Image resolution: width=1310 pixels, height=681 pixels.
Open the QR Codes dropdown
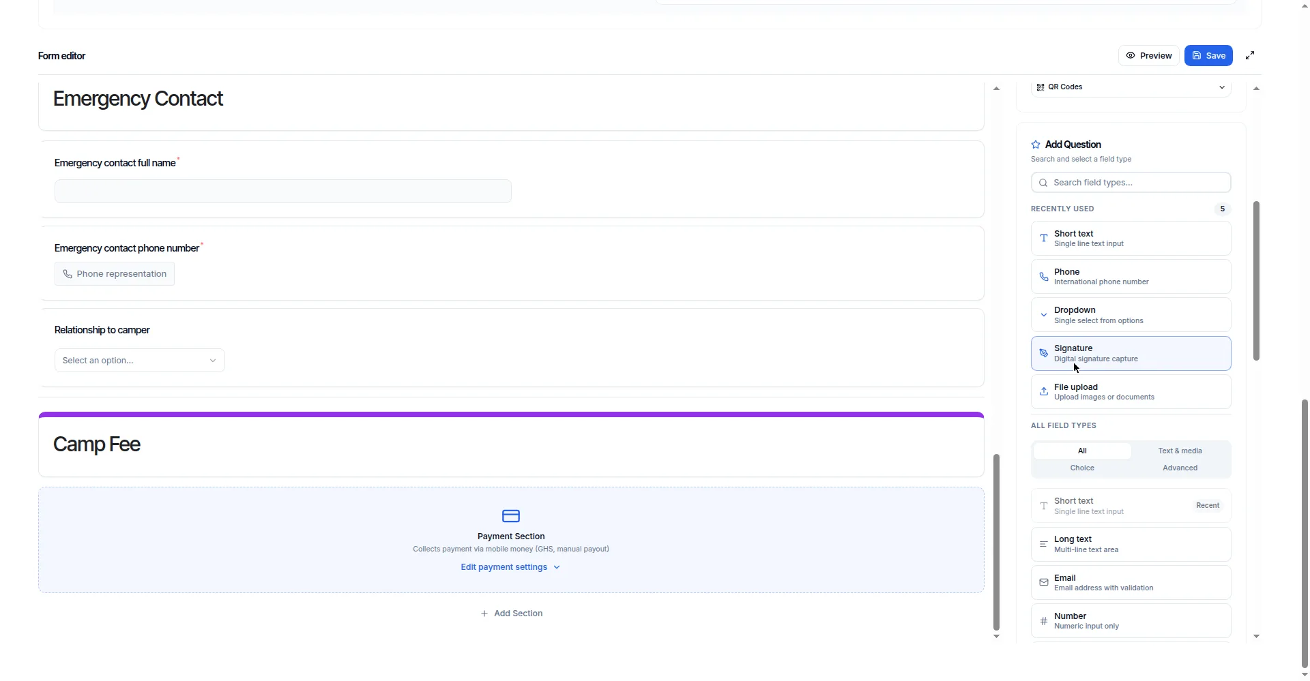point(1131,87)
